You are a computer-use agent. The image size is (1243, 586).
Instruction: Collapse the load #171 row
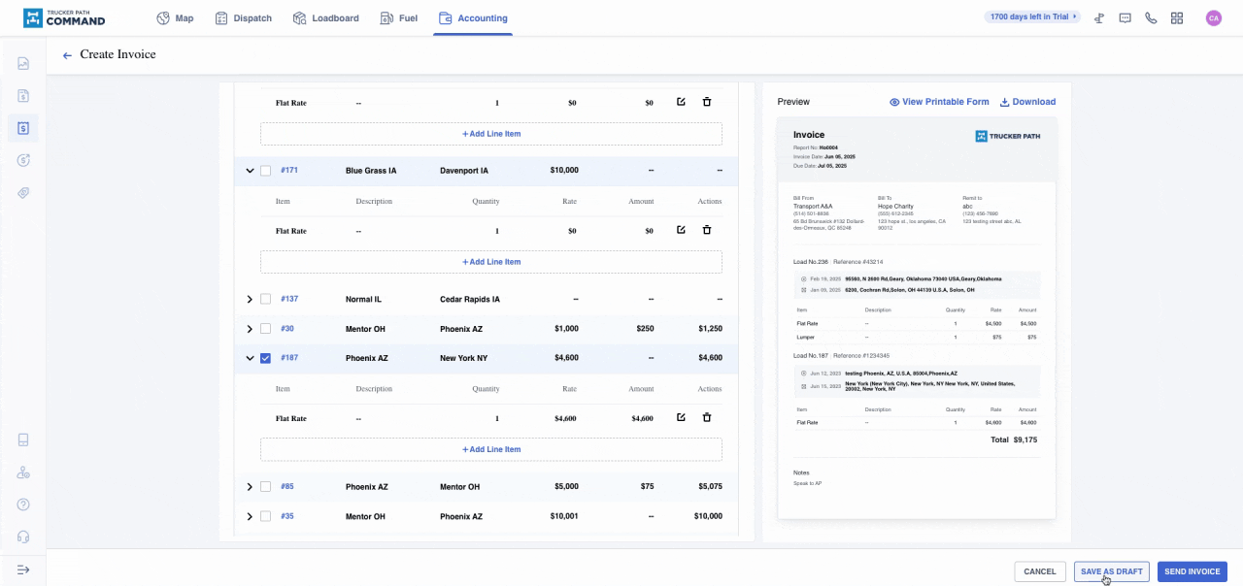tap(250, 171)
